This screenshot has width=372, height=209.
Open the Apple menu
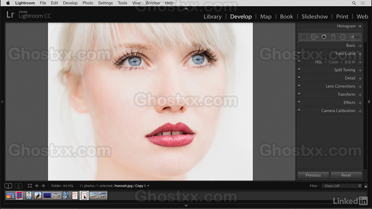click(x=8, y=3)
